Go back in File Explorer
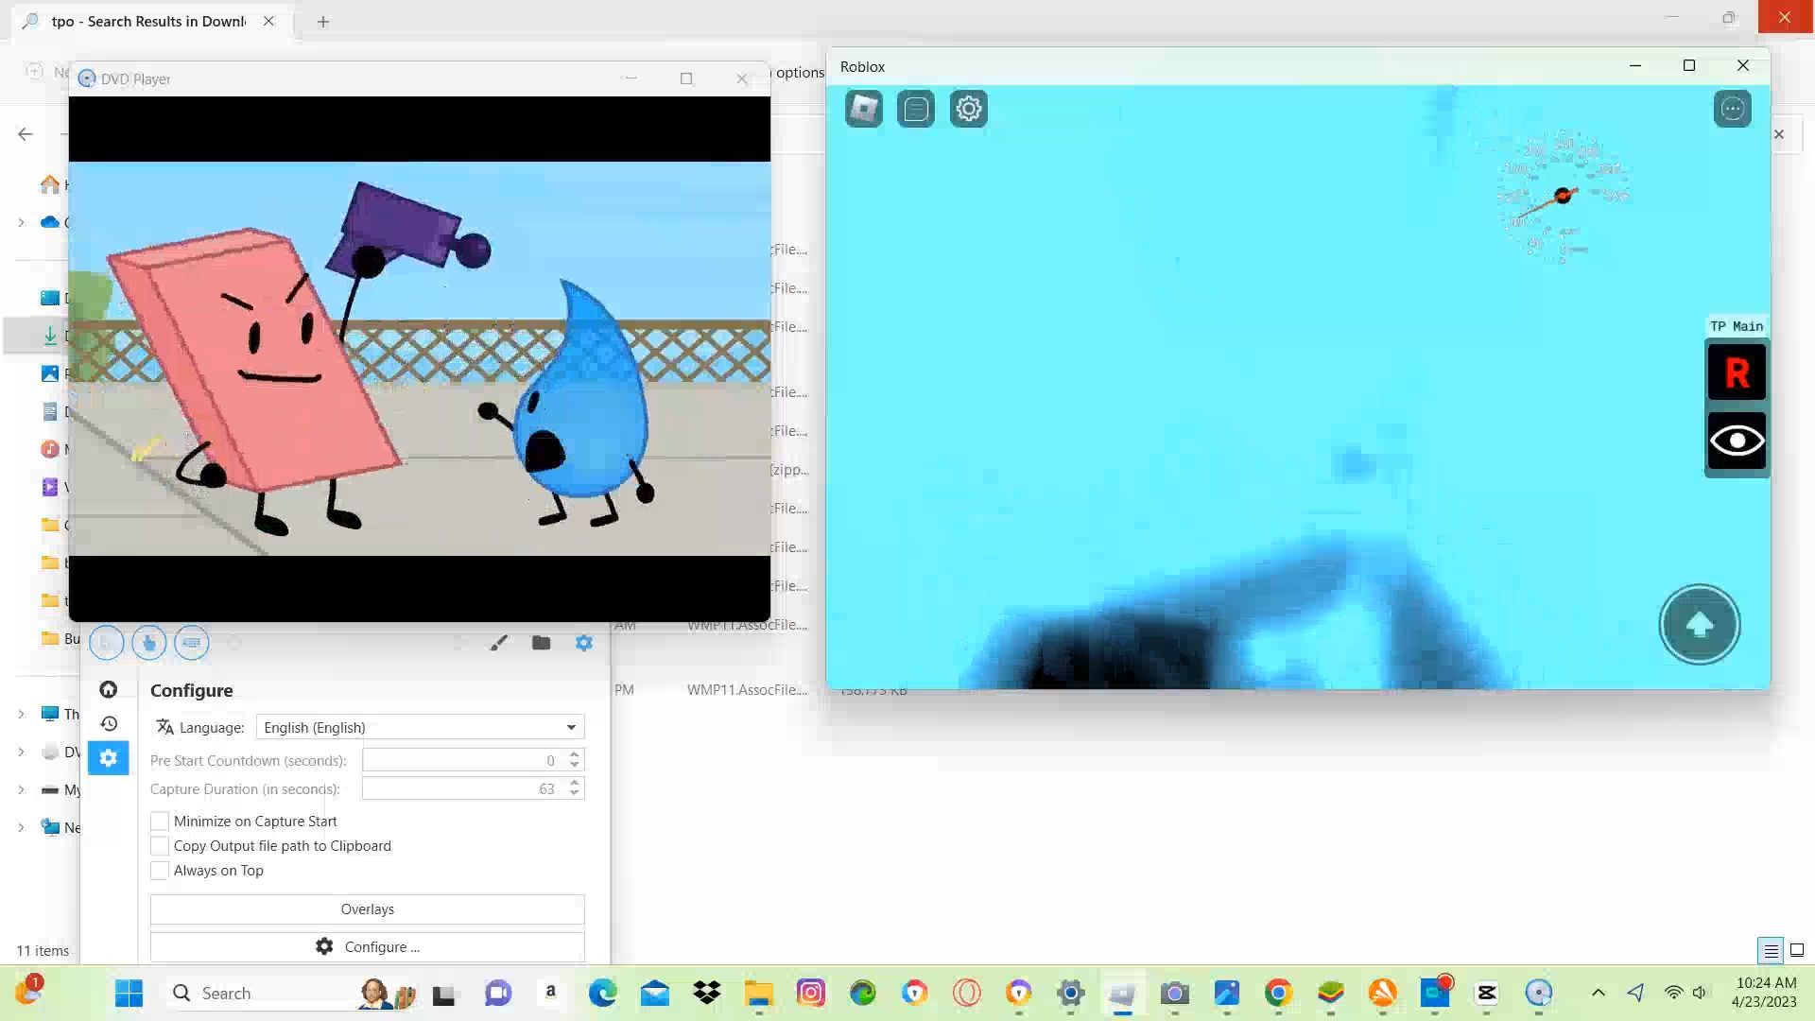The height and width of the screenshot is (1021, 1815). pos(26,134)
